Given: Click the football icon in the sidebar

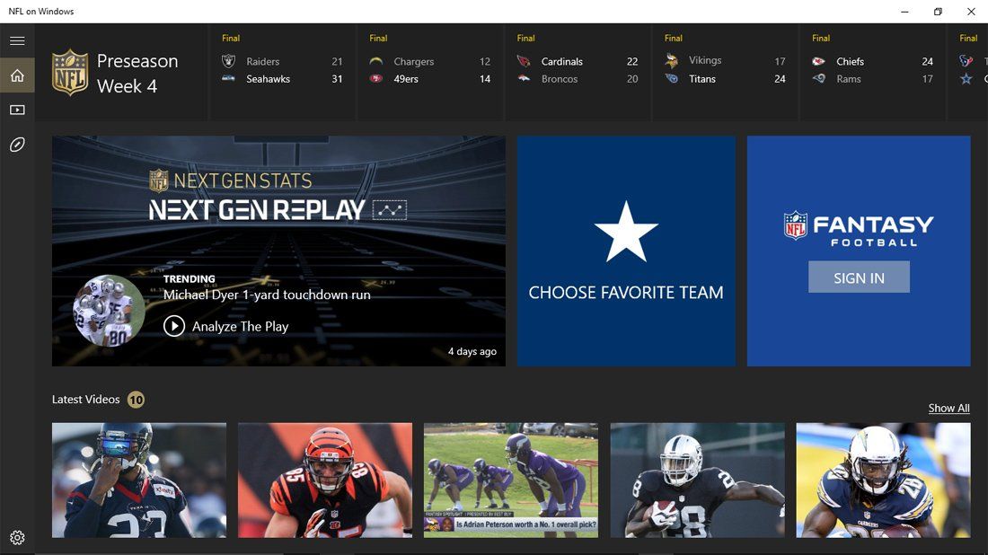Looking at the screenshot, I should coord(16,144).
